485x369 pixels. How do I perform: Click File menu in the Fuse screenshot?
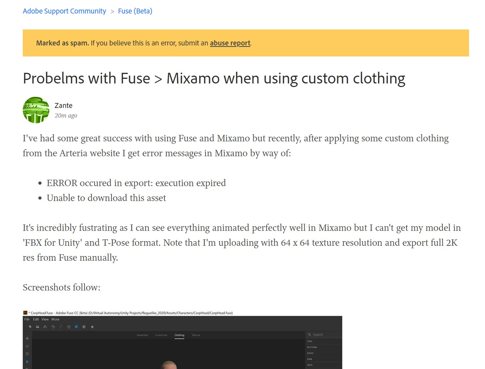point(27,319)
